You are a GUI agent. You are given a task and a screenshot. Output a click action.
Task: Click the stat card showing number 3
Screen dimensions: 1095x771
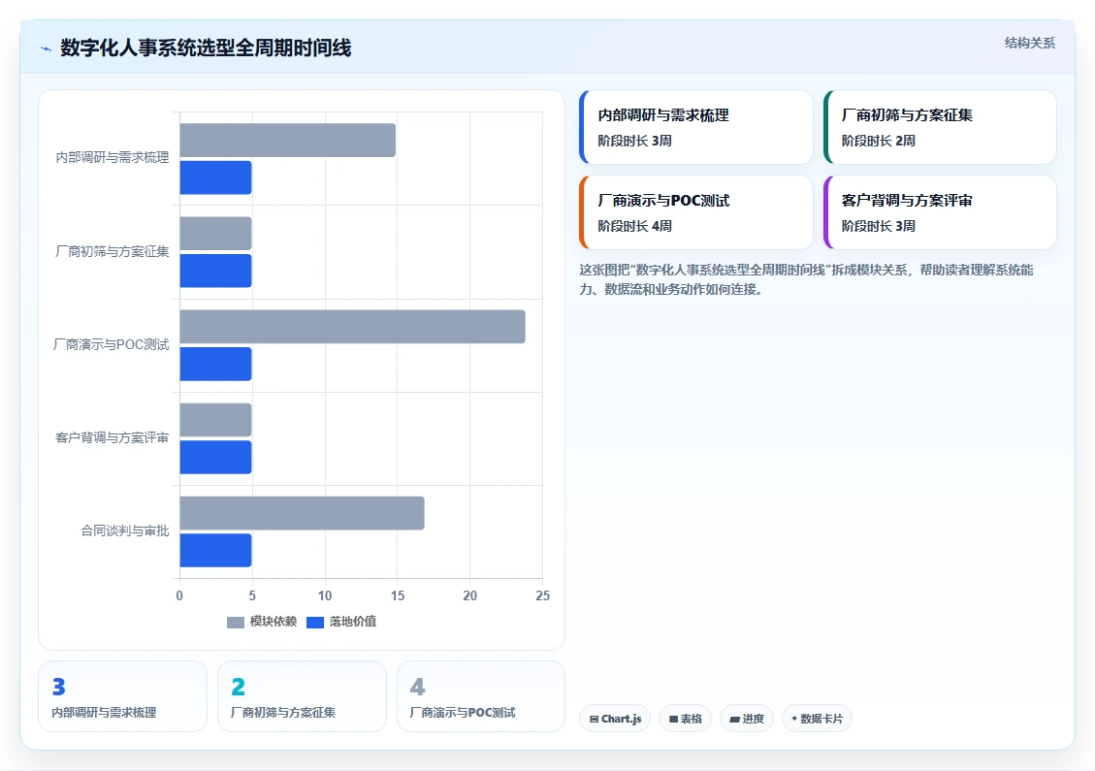[x=123, y=696]
